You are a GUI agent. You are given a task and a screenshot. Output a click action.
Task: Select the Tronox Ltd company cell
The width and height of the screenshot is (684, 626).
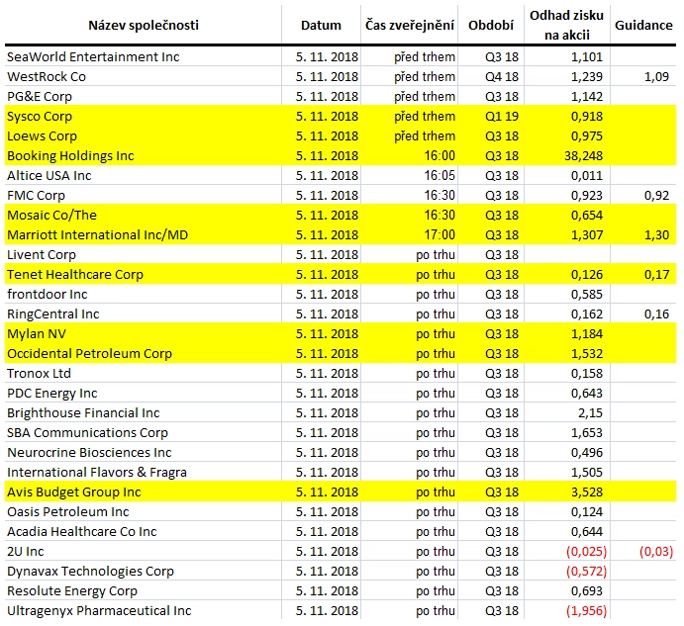144,374
